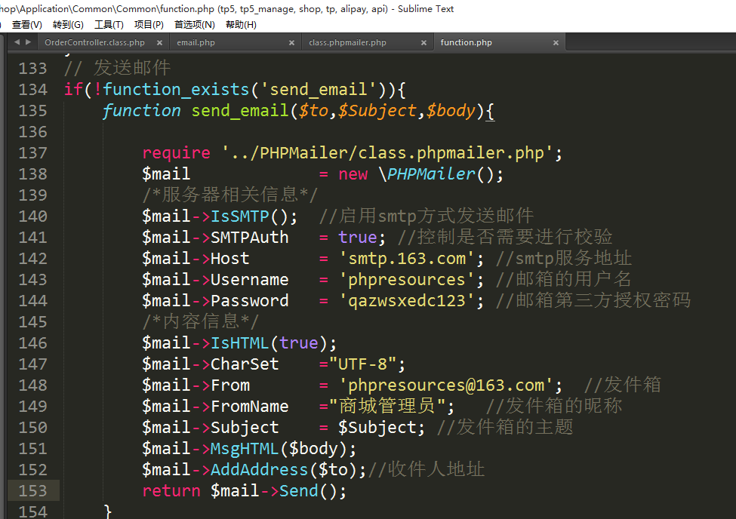Open the 项目(P) menu

point(149,25)
